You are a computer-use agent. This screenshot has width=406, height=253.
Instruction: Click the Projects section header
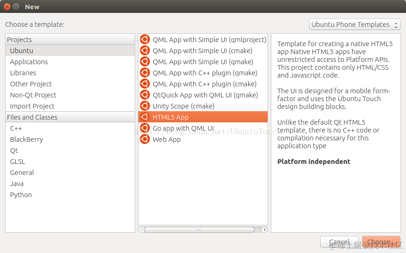(x=70, y=39)
